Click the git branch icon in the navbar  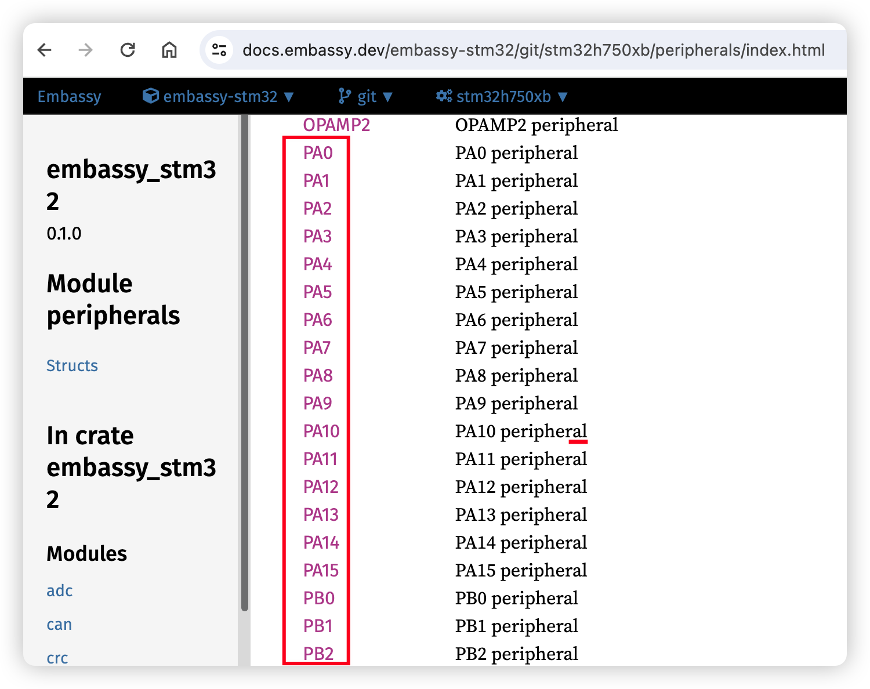[345, 96]
